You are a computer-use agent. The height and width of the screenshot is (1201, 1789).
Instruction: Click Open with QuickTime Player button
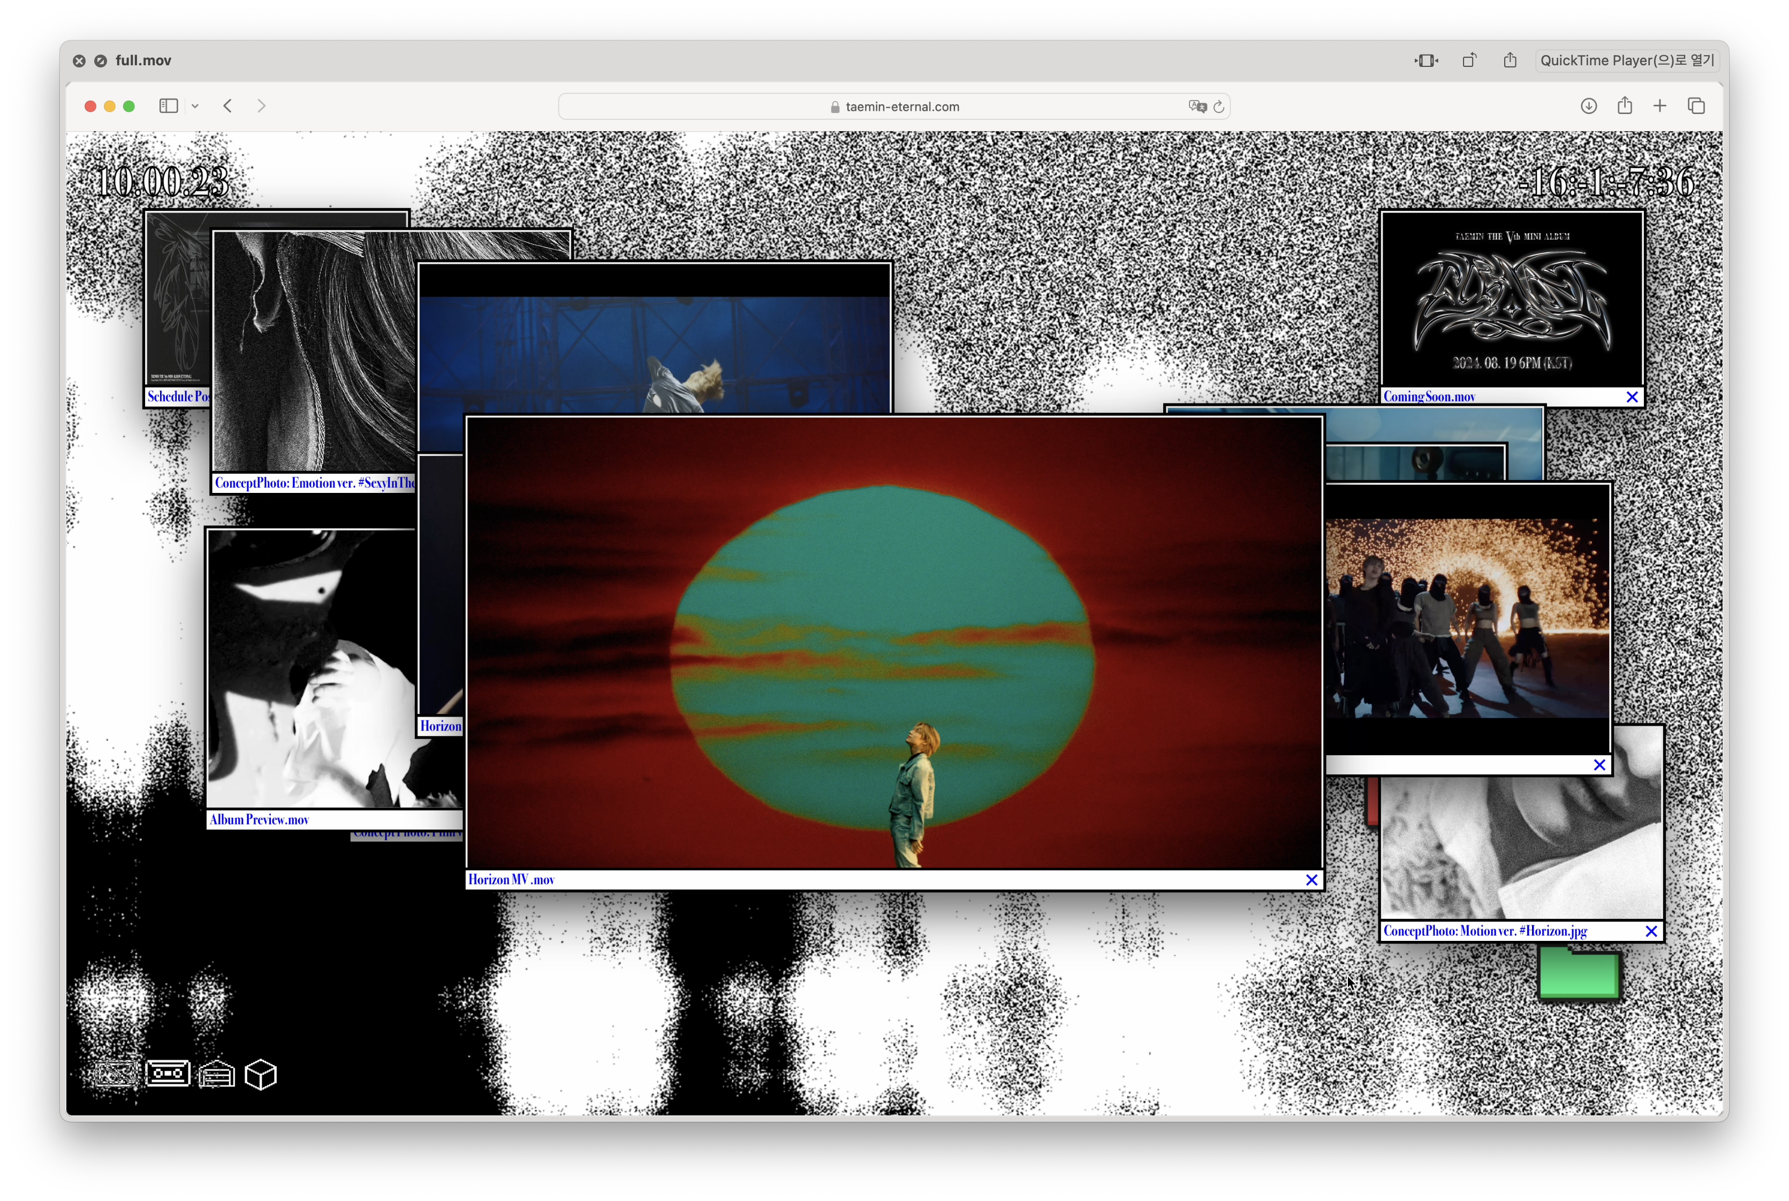tap(1627, 60)
